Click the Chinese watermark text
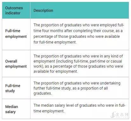 pos(122,115)
